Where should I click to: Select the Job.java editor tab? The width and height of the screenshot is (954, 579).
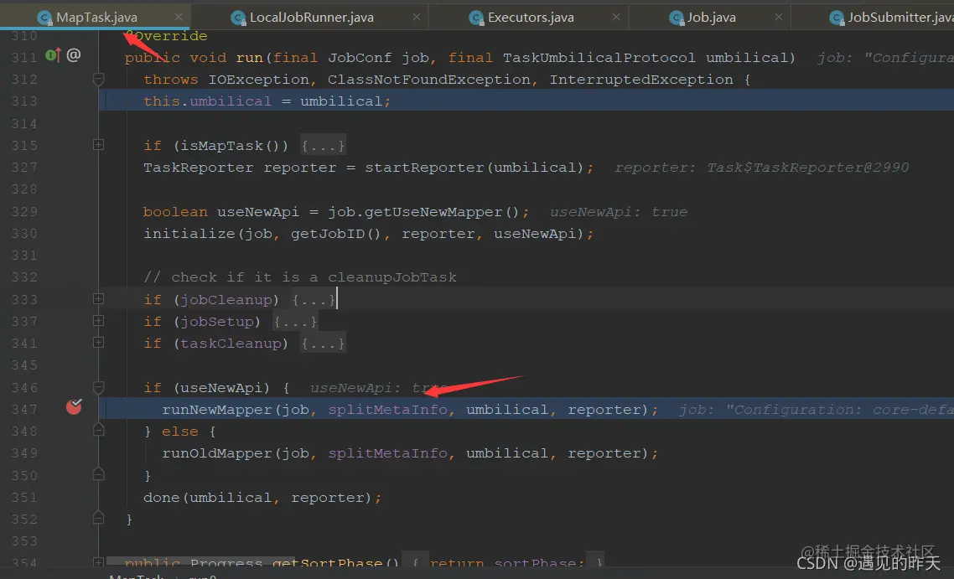pos(711,18)
